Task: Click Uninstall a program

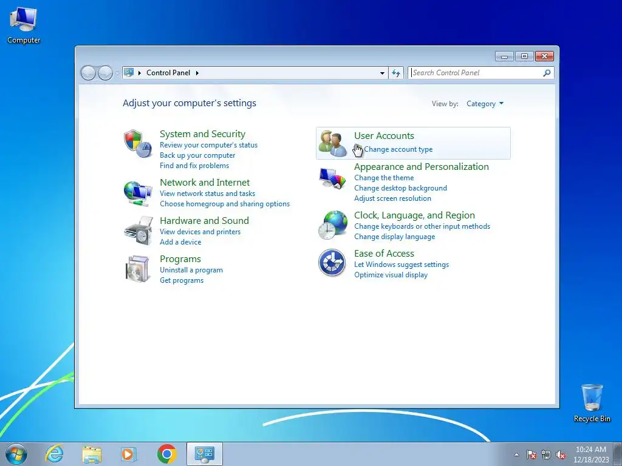Action: click(x=191, y=270)
